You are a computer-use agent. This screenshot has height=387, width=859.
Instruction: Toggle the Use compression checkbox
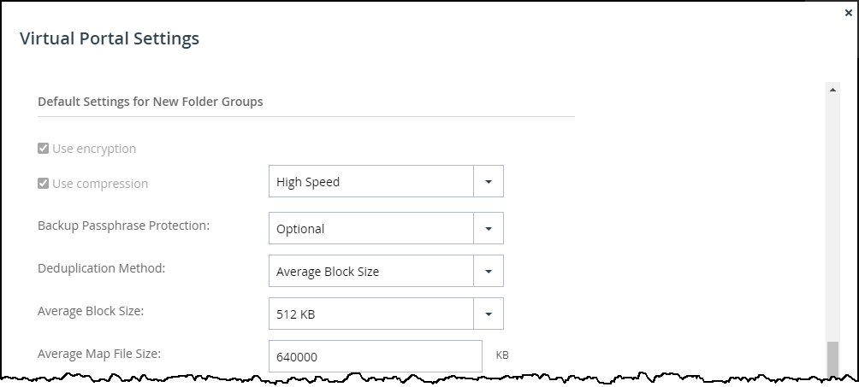[x=44, y=184]
